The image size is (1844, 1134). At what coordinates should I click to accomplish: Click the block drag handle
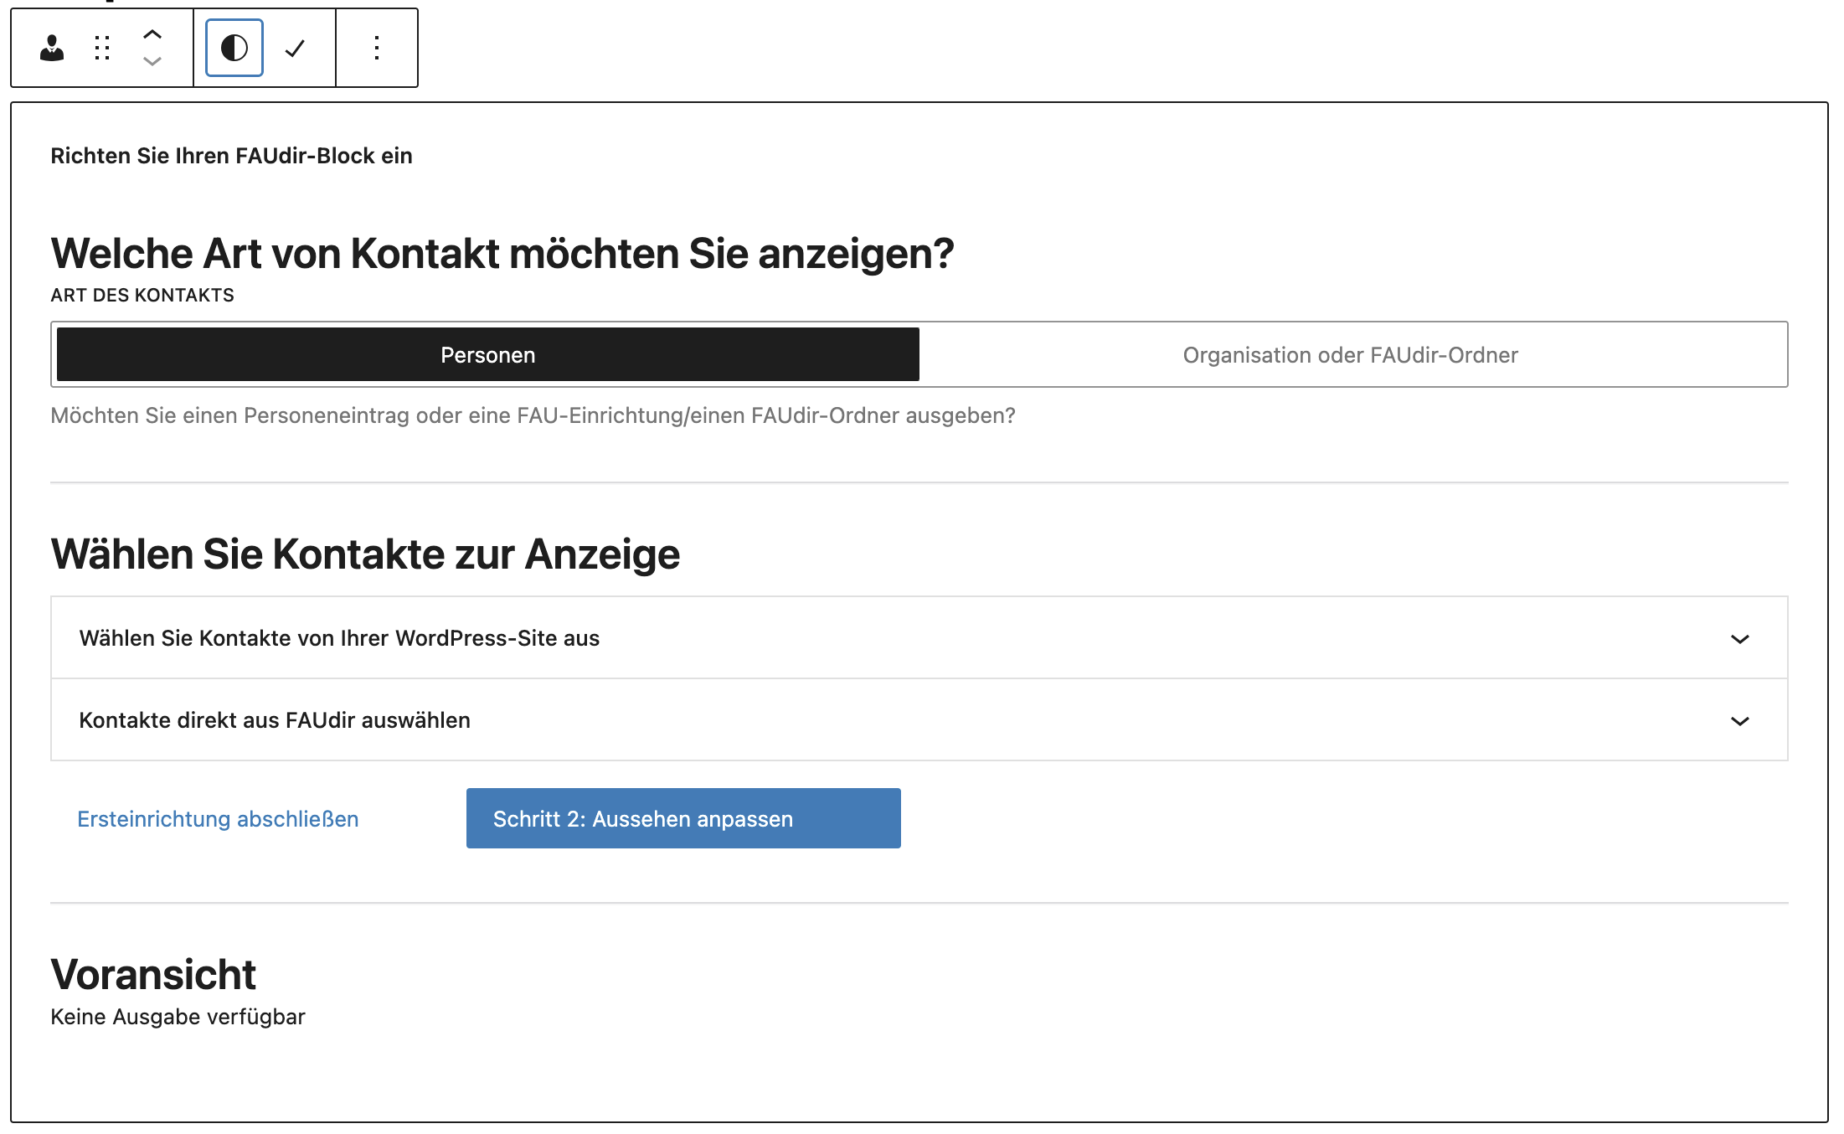[x=102, y=48]
